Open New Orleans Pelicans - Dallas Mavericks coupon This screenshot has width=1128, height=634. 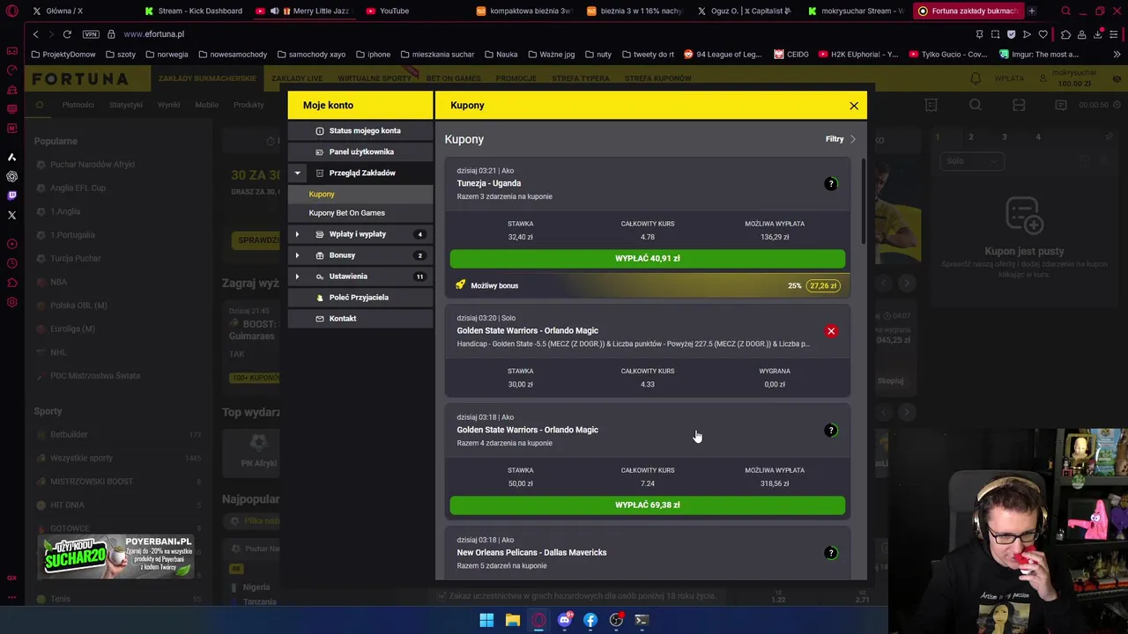648,553
